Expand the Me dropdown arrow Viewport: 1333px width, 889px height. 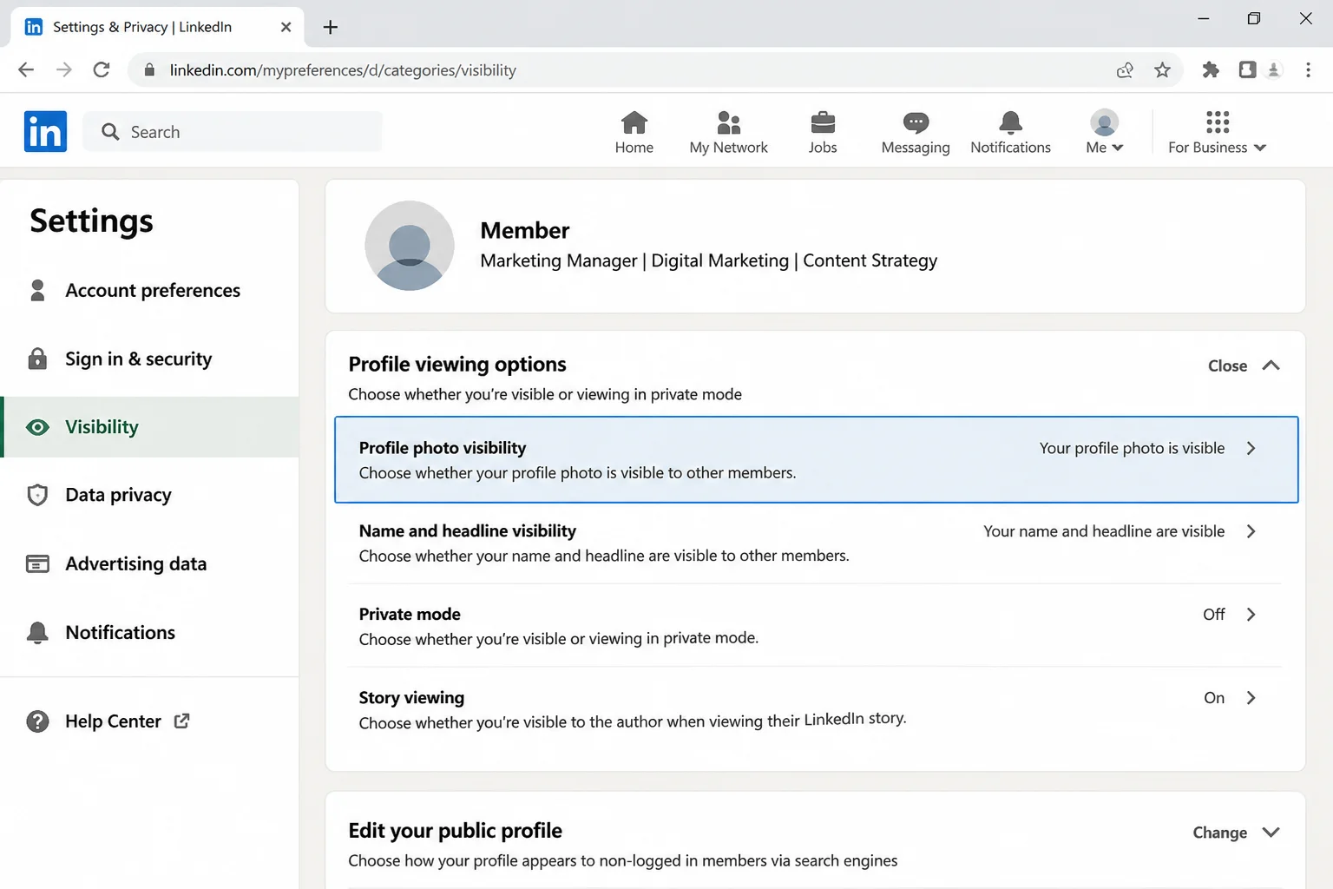tap(1118, 148)
